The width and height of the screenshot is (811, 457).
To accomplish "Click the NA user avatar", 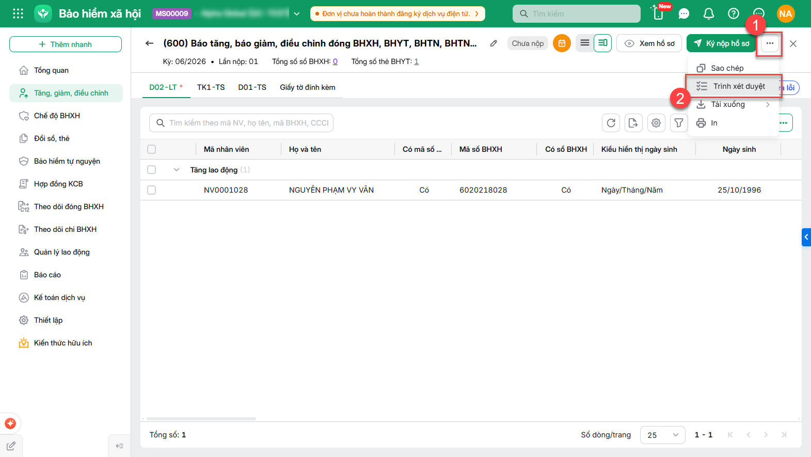I will coord(786,13).
